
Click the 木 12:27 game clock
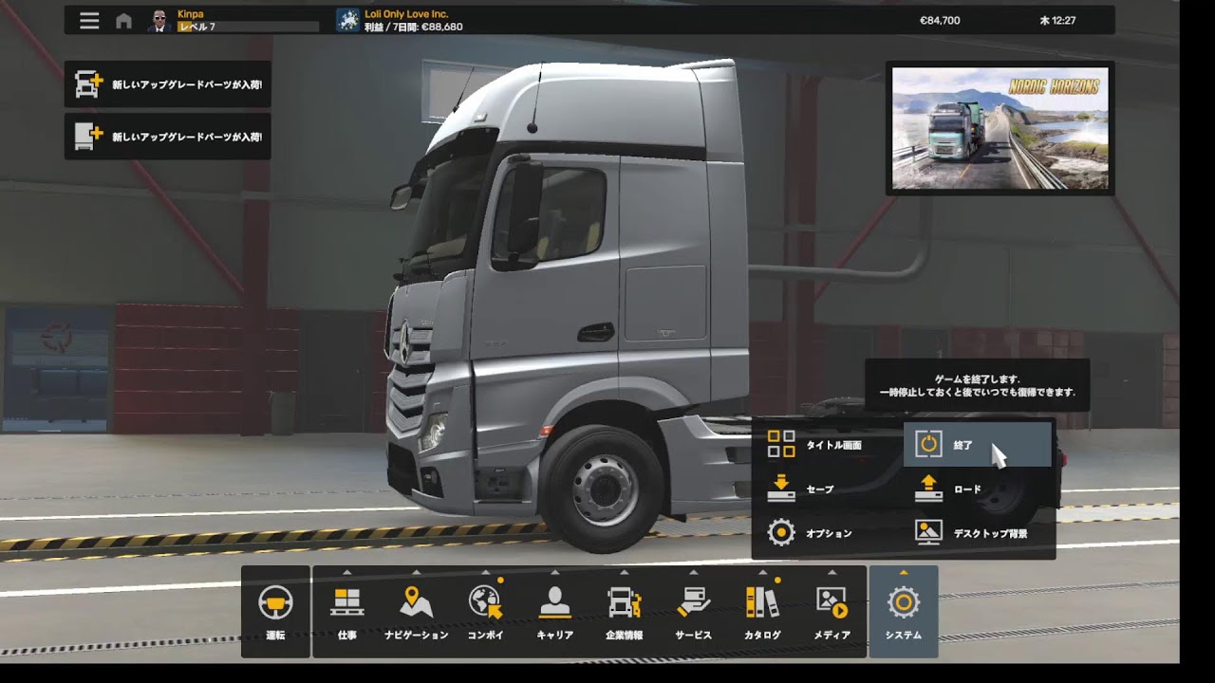1057,21
